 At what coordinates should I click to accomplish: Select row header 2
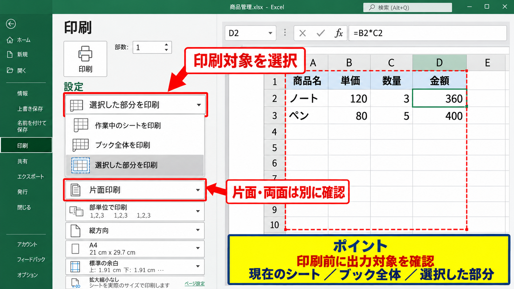[275, 98]
